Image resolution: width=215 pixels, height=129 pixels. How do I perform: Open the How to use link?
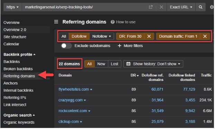[x=126, y=22]
